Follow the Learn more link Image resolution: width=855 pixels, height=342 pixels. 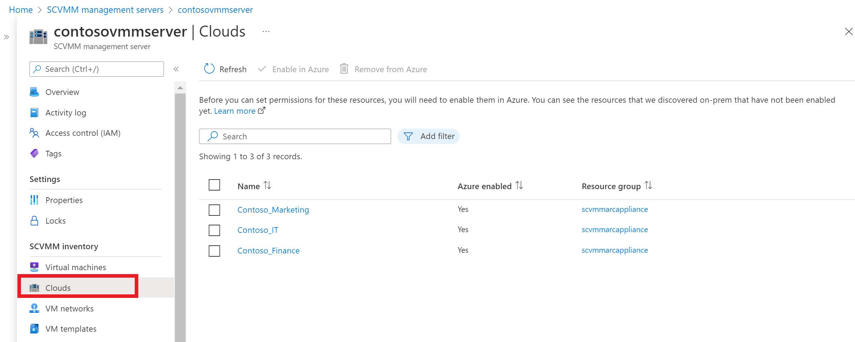[x=235, y=111]
